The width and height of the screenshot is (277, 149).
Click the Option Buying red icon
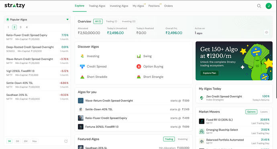pyautogui.click(x=138, y=66)
